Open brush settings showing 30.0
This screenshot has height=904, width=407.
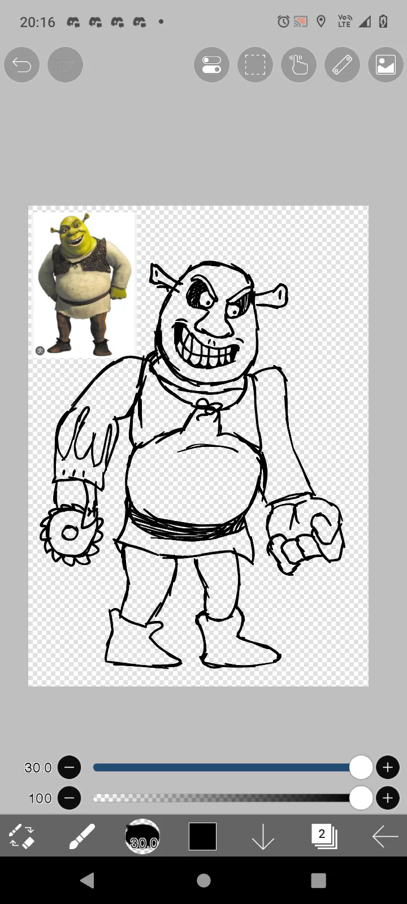pos(142,836)
